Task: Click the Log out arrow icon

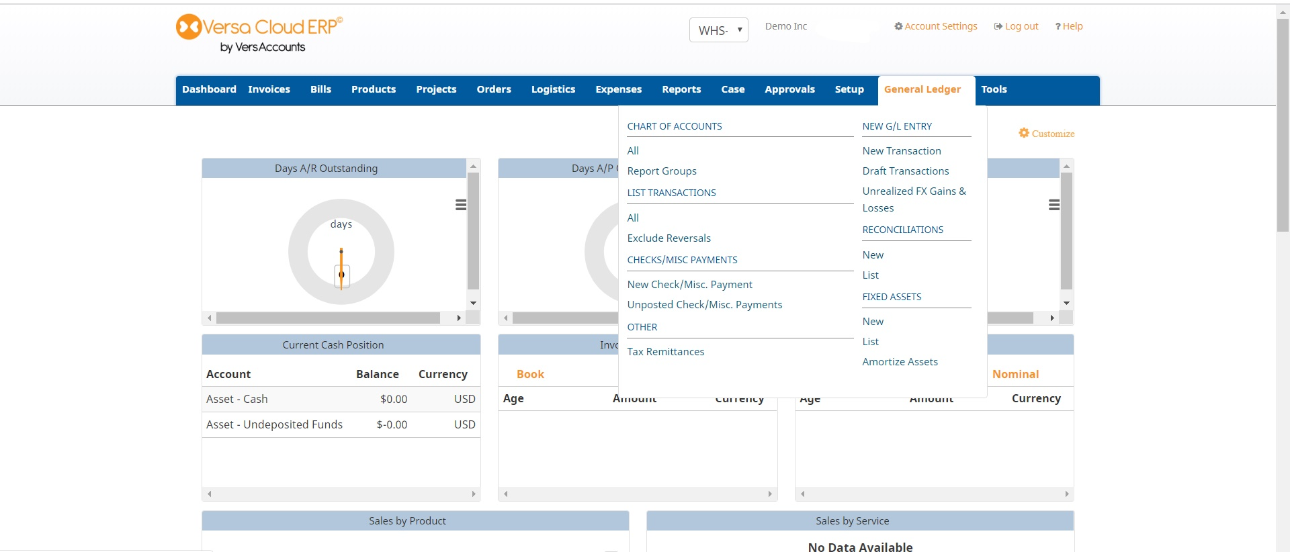Action: pyautogui.click(x=998, y=26)
